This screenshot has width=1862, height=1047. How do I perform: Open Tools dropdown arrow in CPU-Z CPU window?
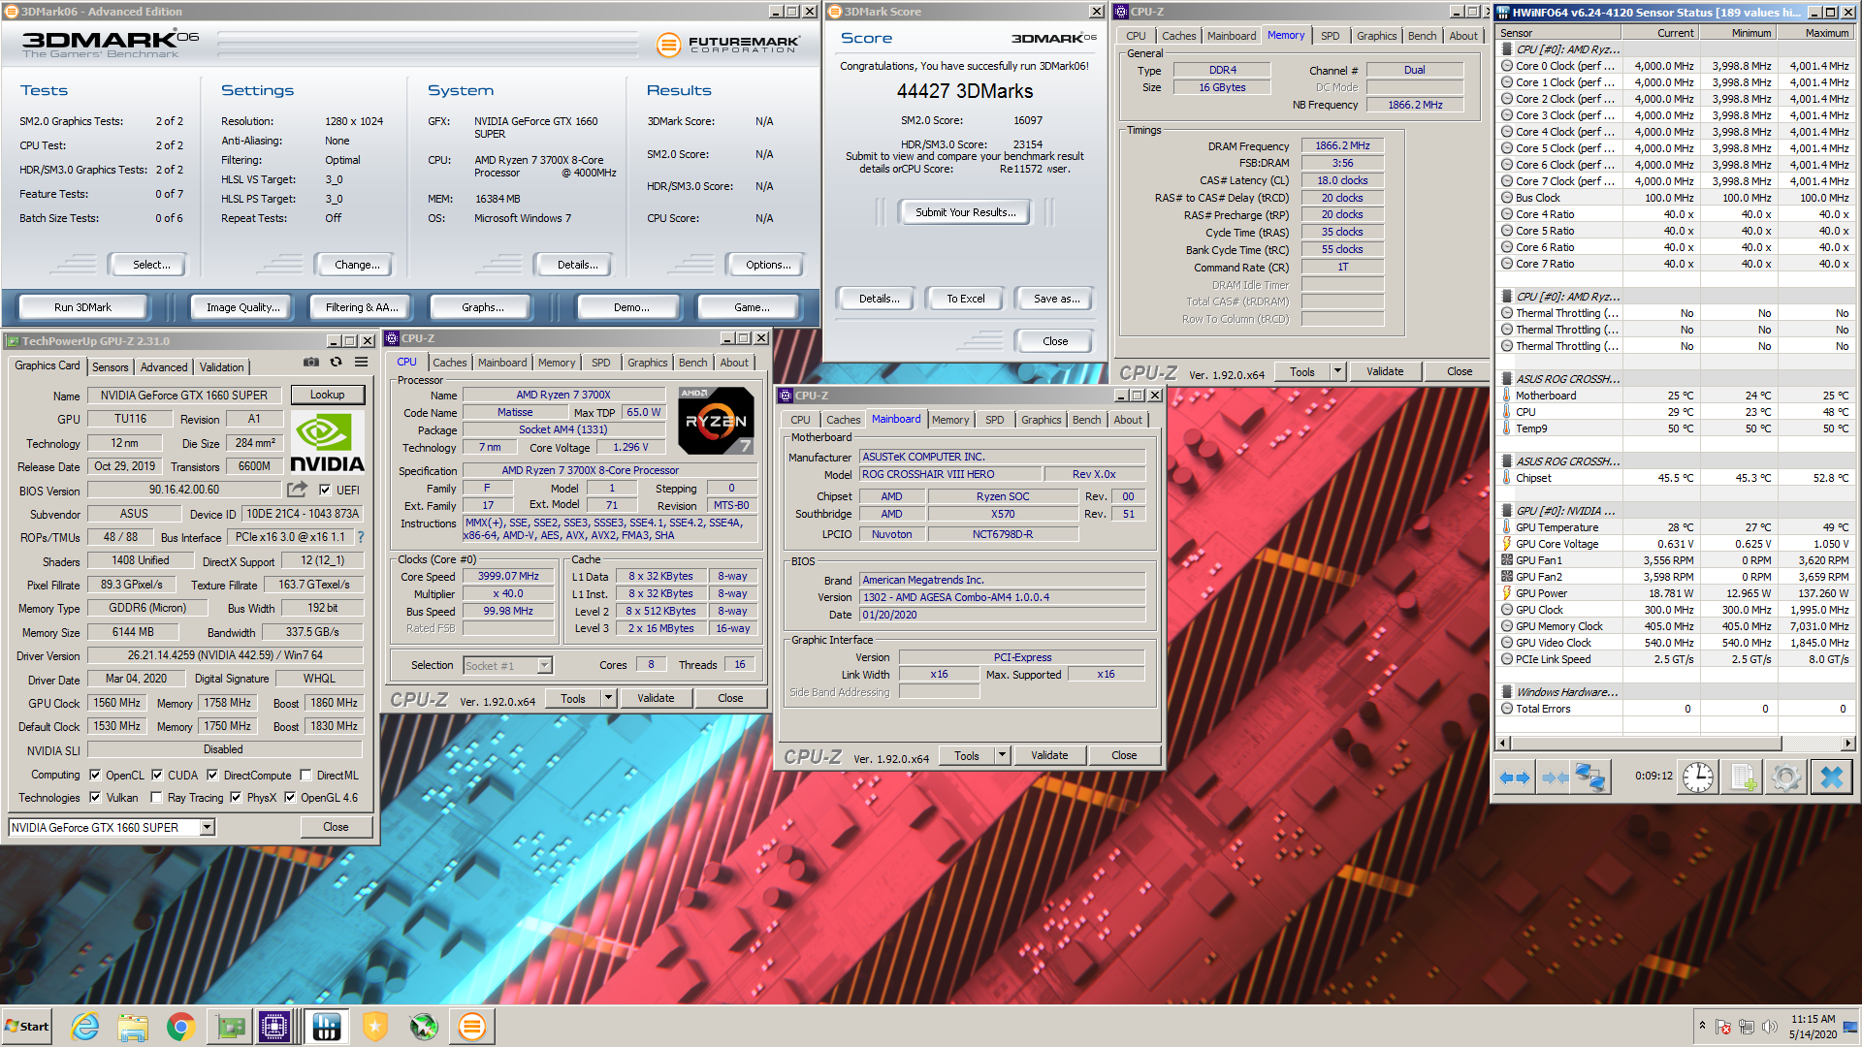pyautogui.click(x=608, y=698)
